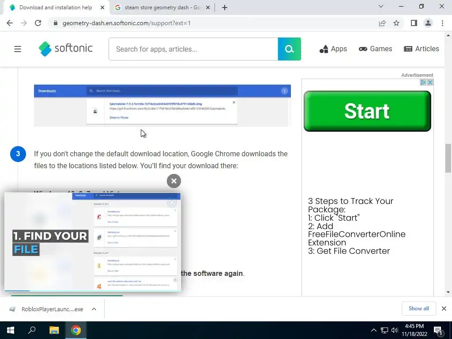Bookmark this page with star
The image size is (452, 339).
tap(396, 23)
